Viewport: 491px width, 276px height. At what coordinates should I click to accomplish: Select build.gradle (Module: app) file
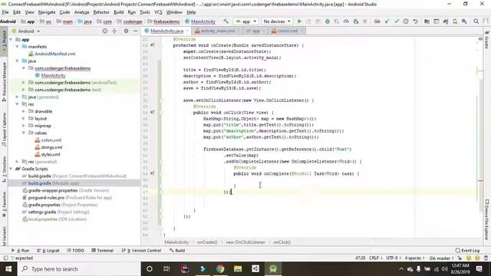coord(54,183)
